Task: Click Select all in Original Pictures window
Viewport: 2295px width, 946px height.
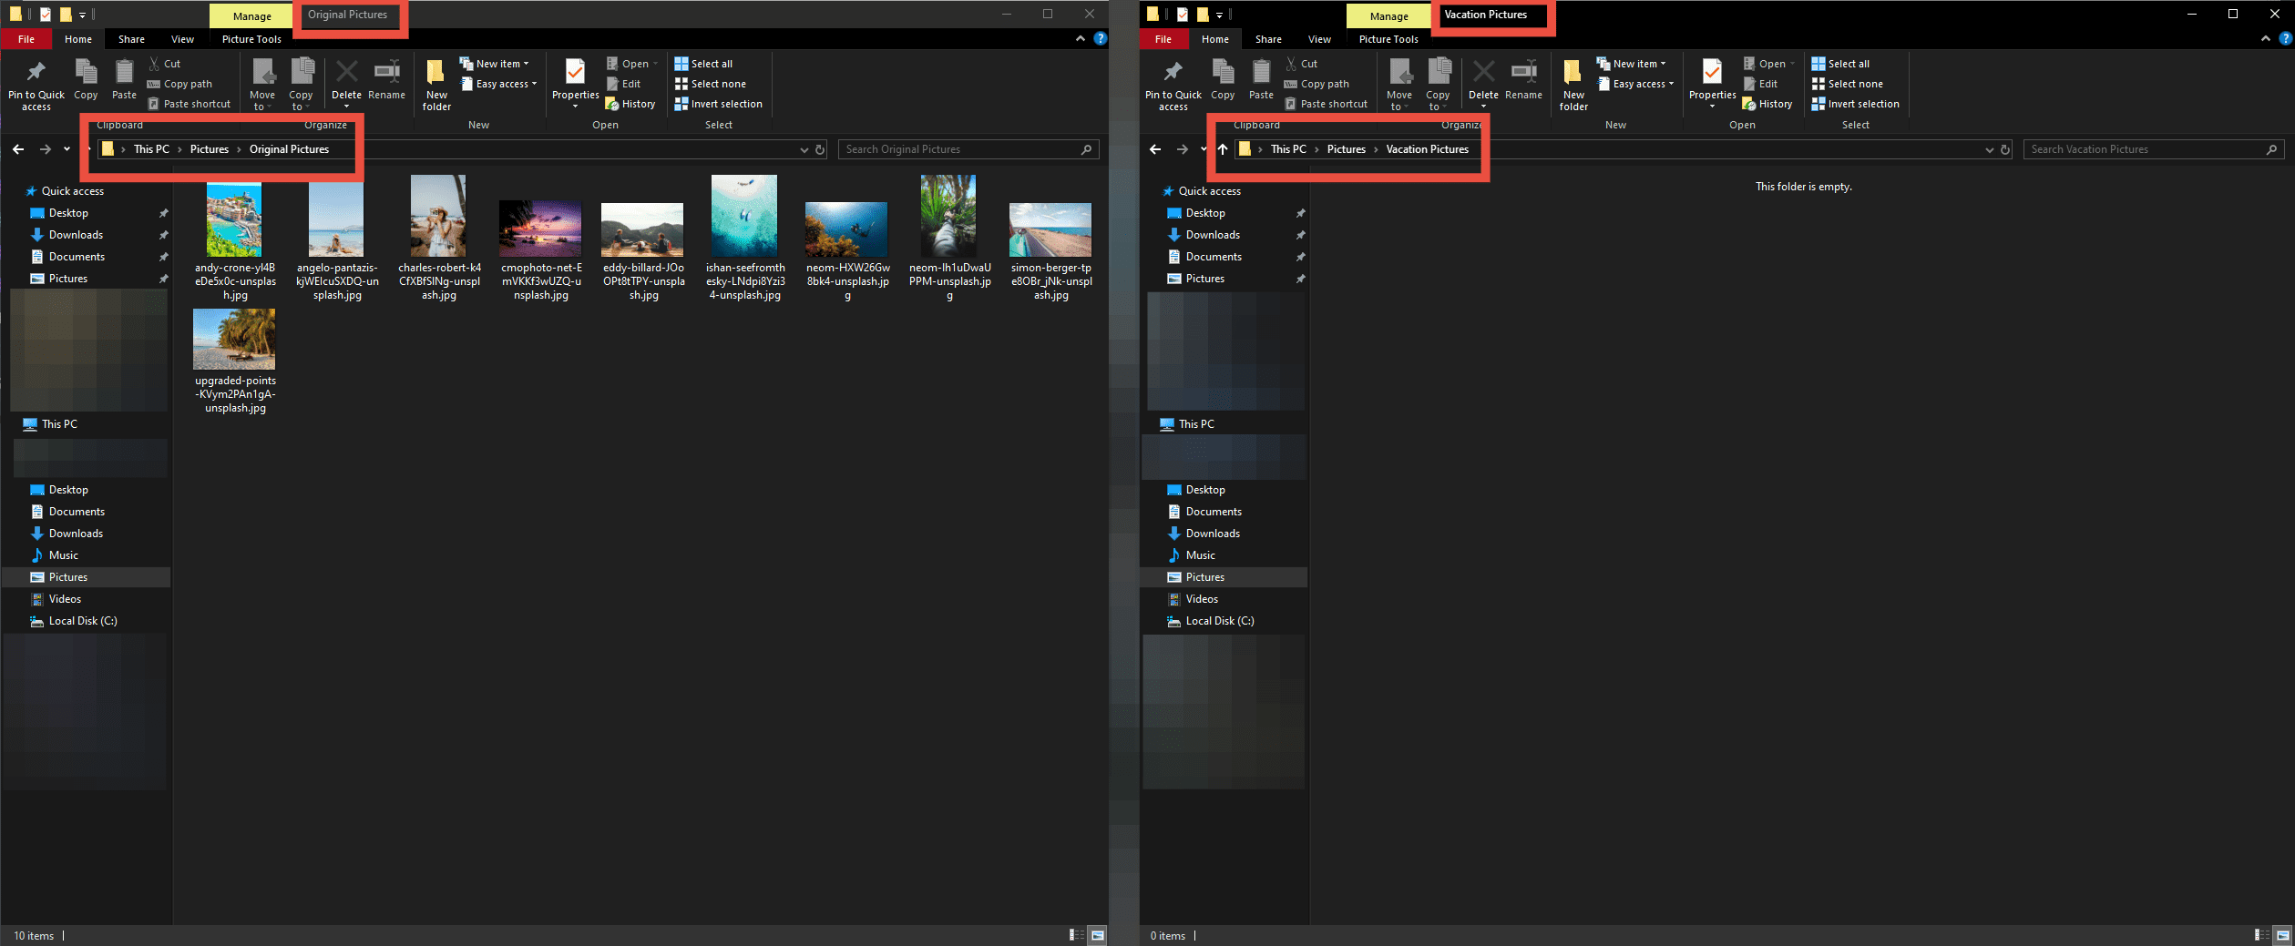Action: coord(703,64)
